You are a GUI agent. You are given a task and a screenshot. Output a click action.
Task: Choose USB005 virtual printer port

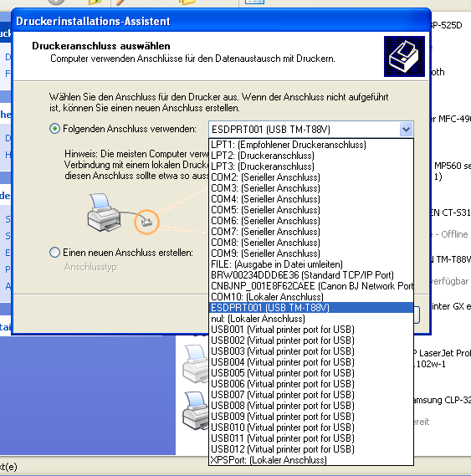[x=311, y=373]
